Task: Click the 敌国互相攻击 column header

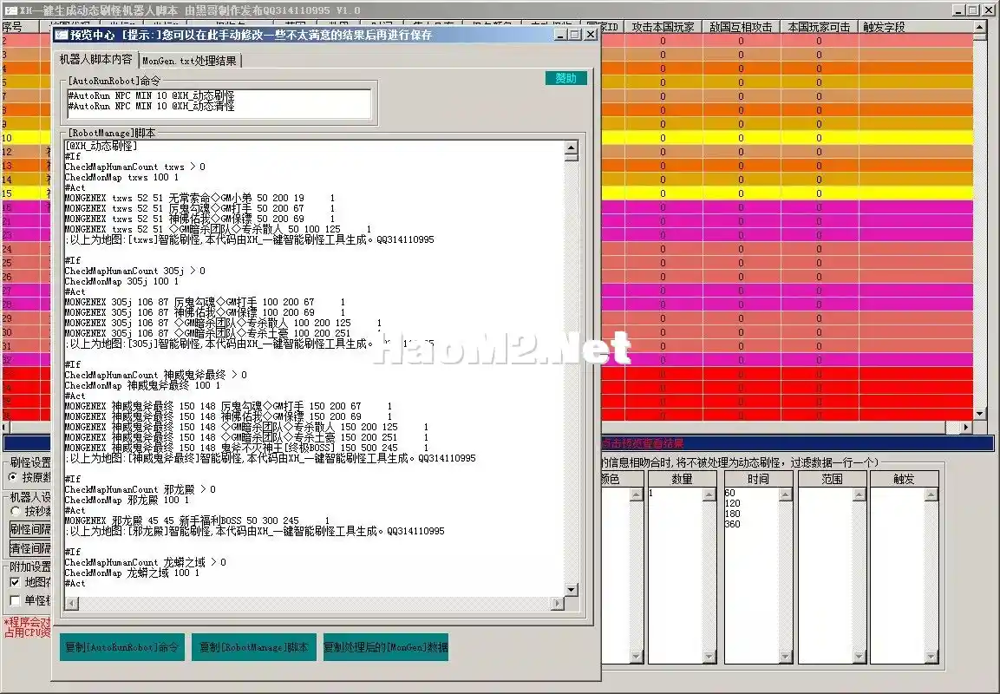Action: [741, 27]
